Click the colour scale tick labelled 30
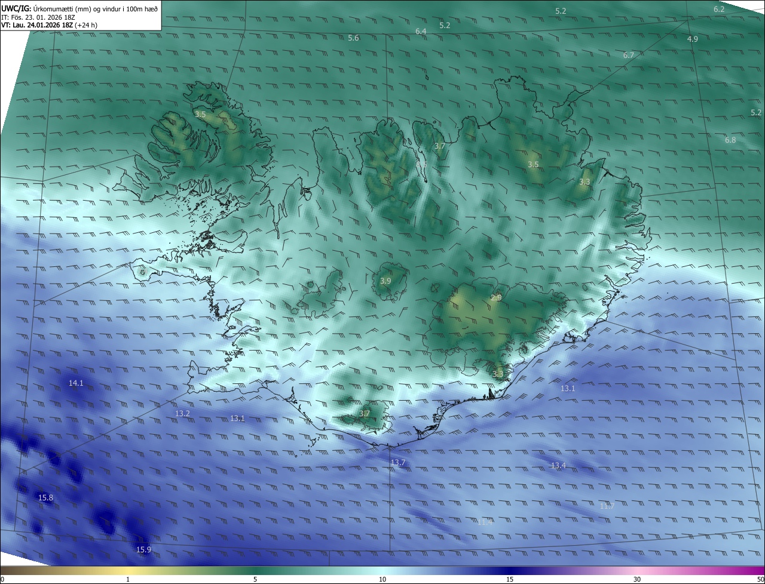 click(637, 579)
